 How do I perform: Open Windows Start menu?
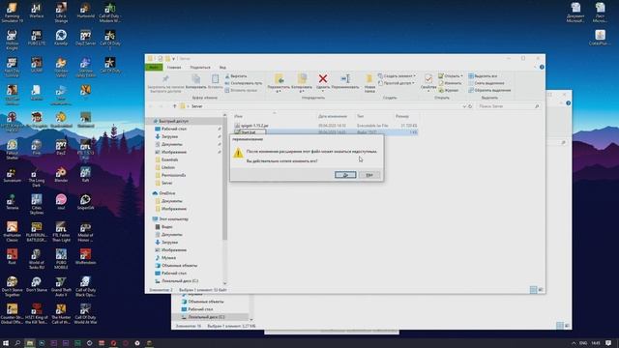tap(6, 343)
